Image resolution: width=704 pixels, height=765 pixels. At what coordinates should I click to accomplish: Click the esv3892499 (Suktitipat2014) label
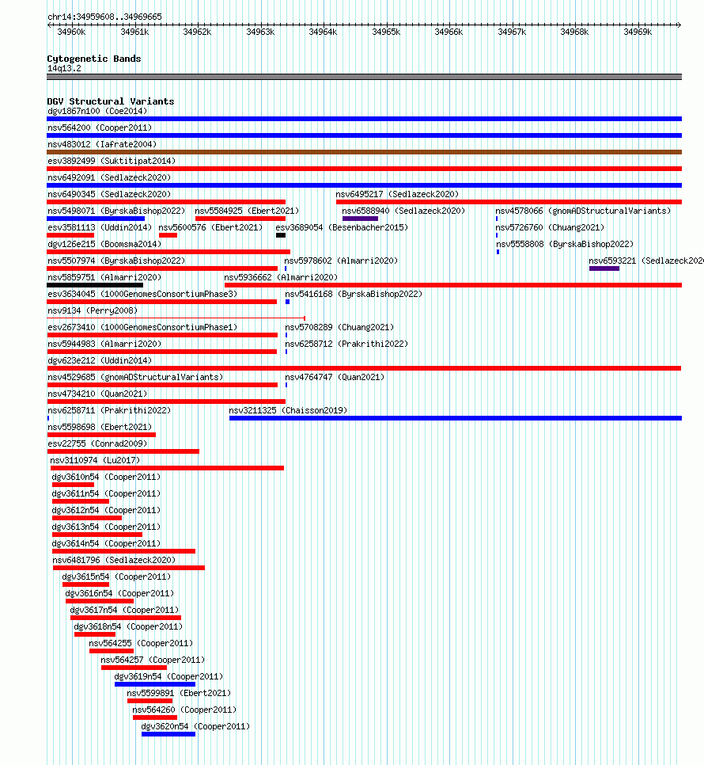111,161
